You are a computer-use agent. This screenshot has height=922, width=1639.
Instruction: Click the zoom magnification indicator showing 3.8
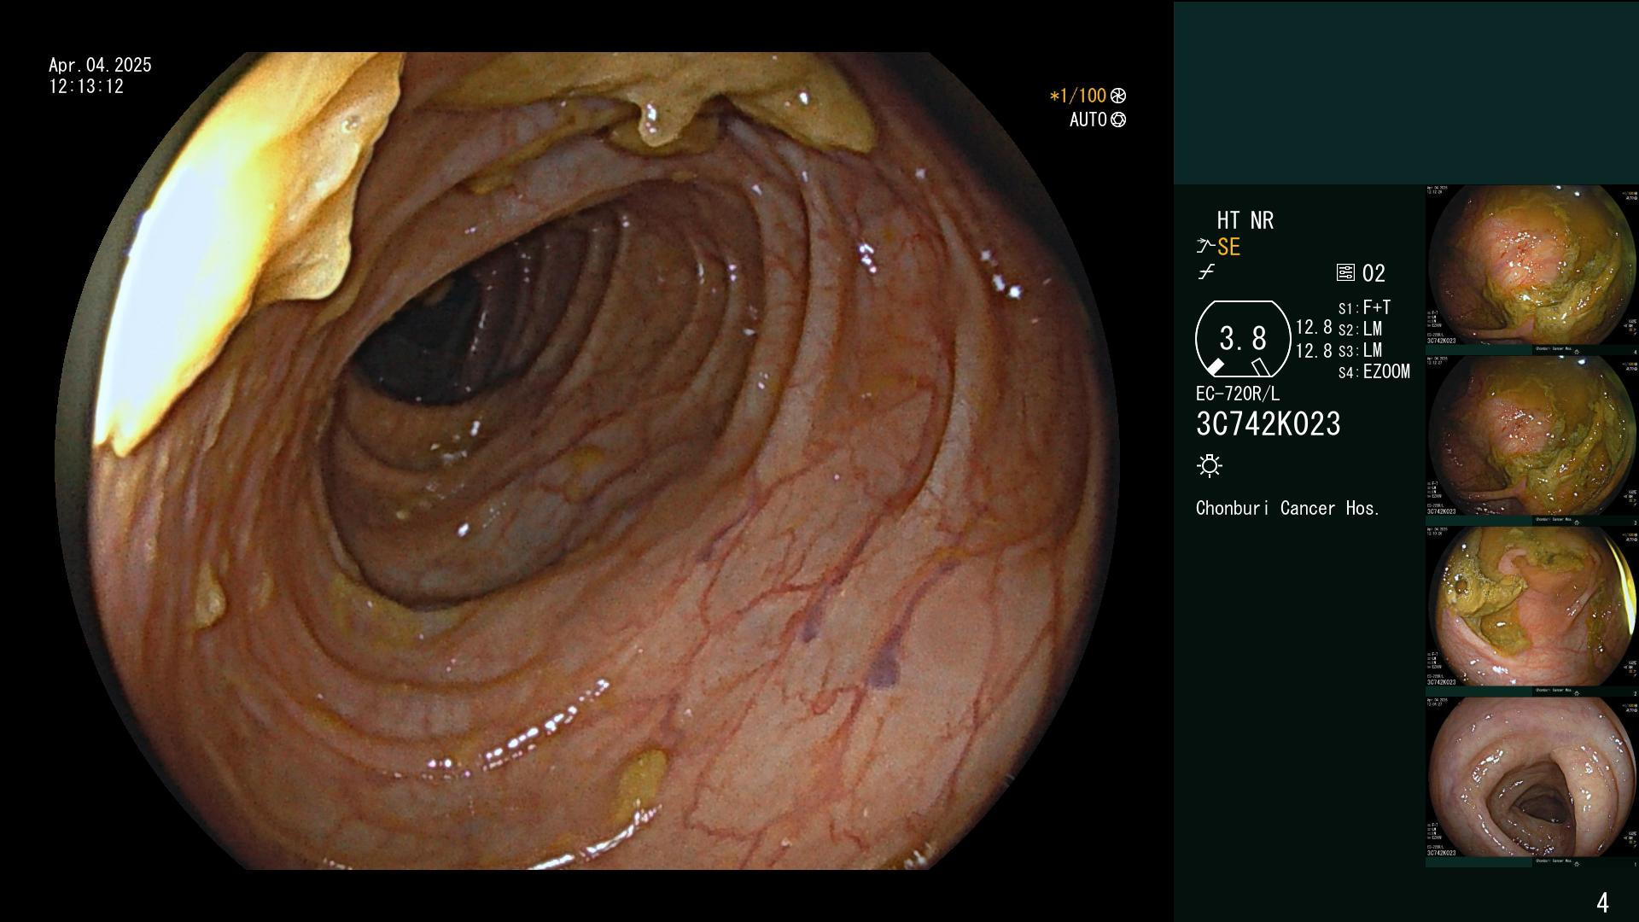pyautogui.click(x=1243, y=339)
